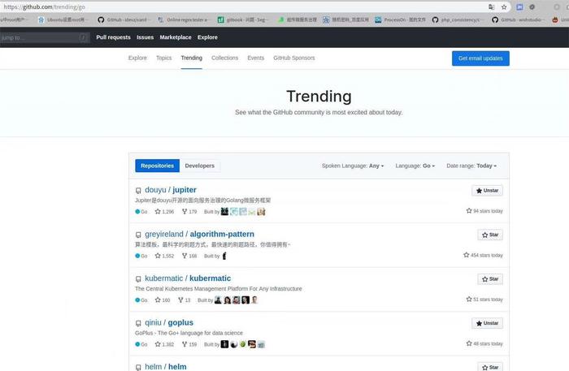The height and width of the screenshot is (371, 569).
Task: View forks count 159 for goplus
Action: pyautogui.click(x=189, y=344)
